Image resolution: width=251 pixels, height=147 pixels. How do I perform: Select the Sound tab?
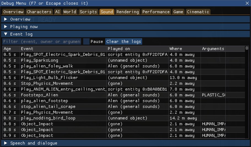tap(107, 12)
